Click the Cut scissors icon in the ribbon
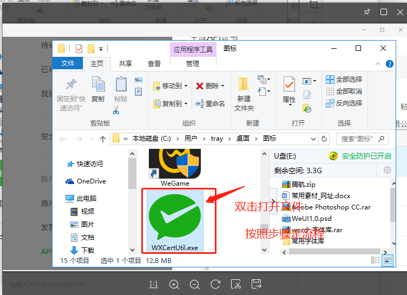The width and height of the screenshot is (407, 295). 116,110
